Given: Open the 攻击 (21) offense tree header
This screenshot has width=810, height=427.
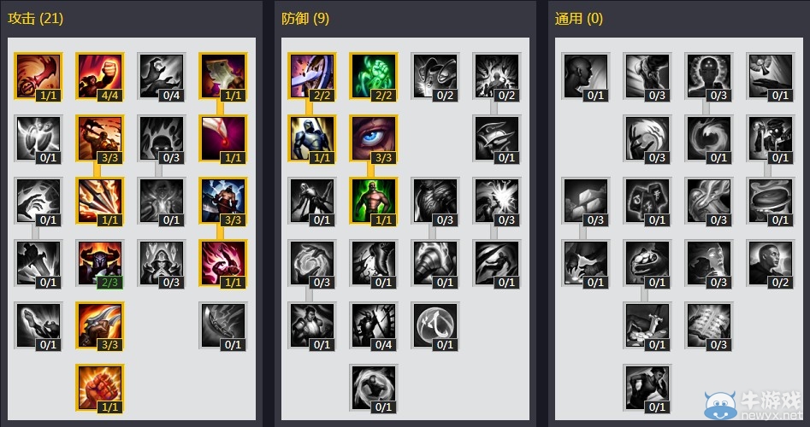Looking at the screenshot, I should coord(35,19).
